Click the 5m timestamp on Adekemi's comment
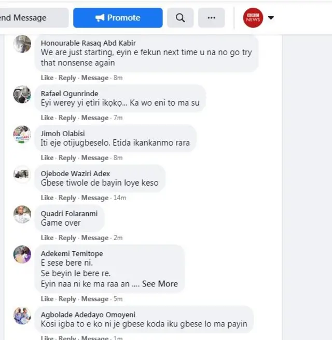 (x=118, y=299)
